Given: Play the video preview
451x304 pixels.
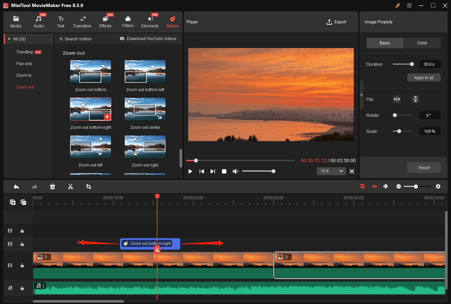Looking at the screenshot, I should (x=190, y=171).
